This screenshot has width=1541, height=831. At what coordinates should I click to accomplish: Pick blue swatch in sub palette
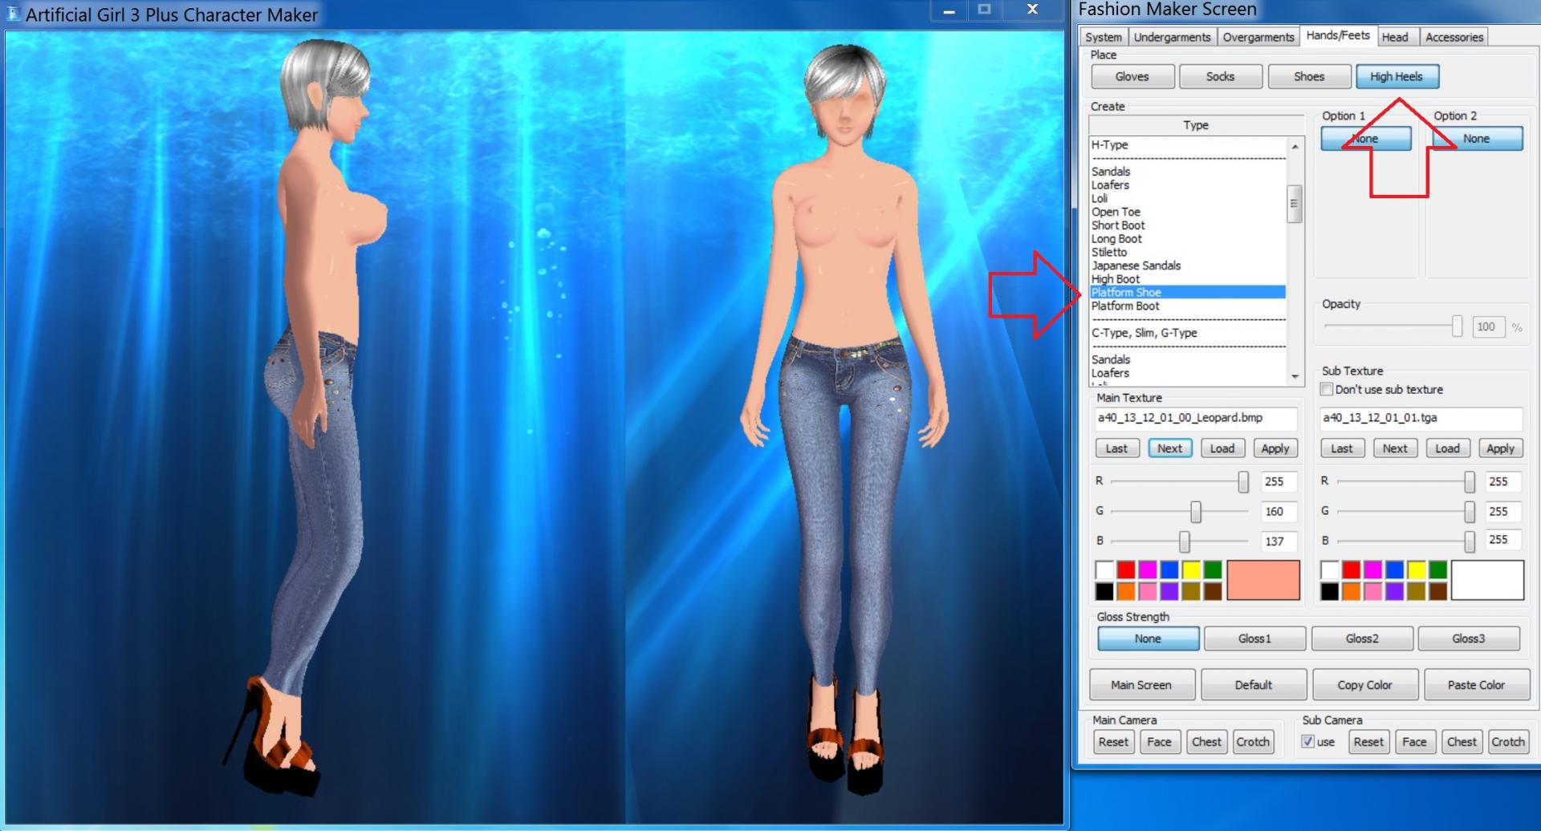(x=1396, y=570)
